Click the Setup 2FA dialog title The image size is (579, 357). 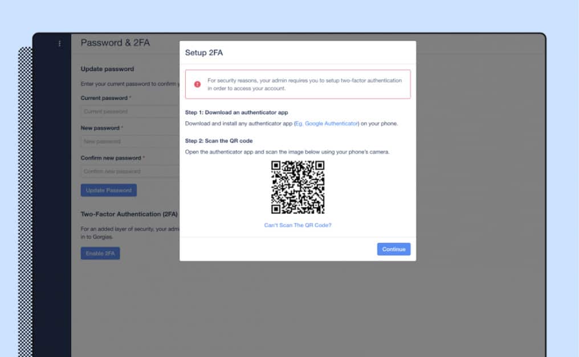(204, 52)
